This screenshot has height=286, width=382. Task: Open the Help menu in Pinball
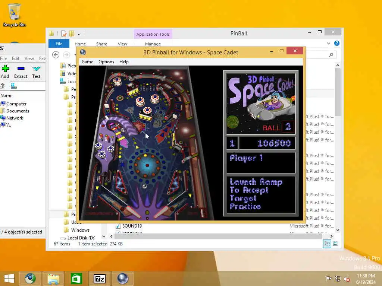click(124, 62)
